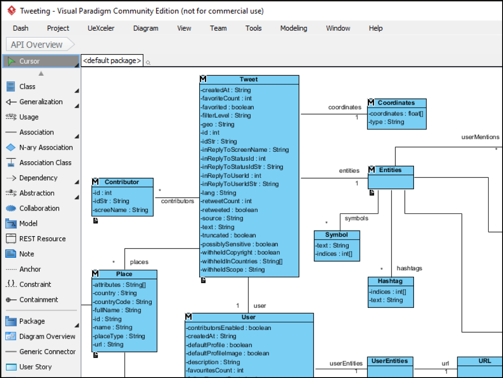Select the Class tool icon
The width and height of the screenshot is (503, 378).
(10, 86)
